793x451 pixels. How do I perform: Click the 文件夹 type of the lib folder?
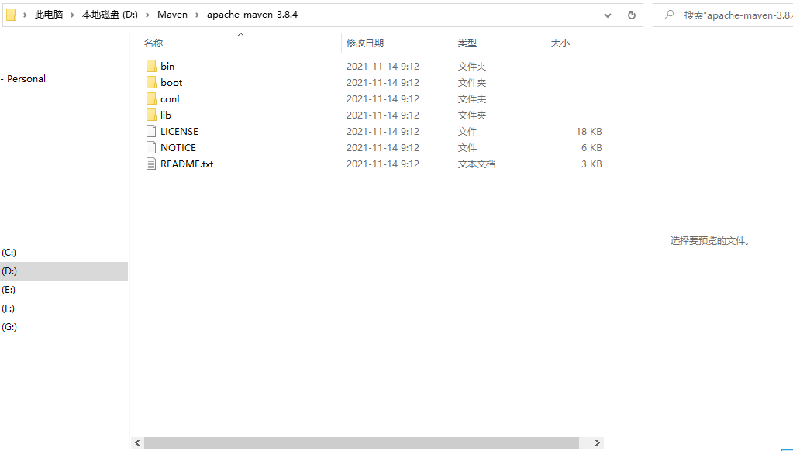(472, 115)
